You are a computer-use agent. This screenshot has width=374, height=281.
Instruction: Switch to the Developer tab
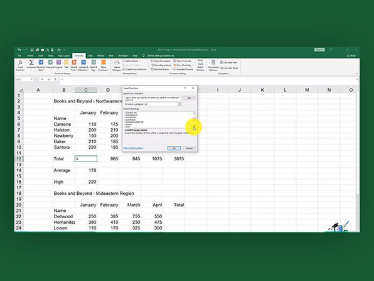click(123, 56)
